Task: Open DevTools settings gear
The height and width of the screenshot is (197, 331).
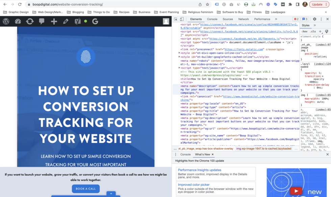Action: [x=314, y=19]
